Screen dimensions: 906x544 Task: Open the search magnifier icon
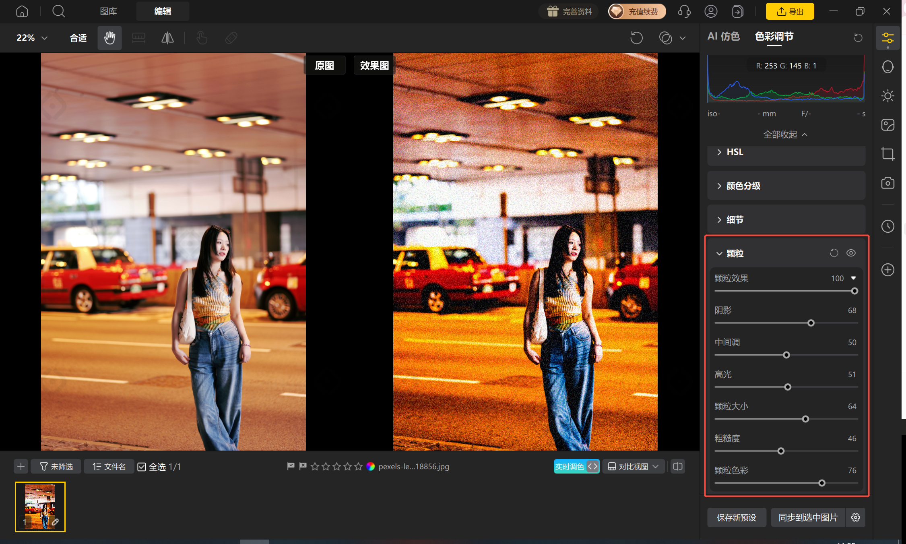coord(59,11)
